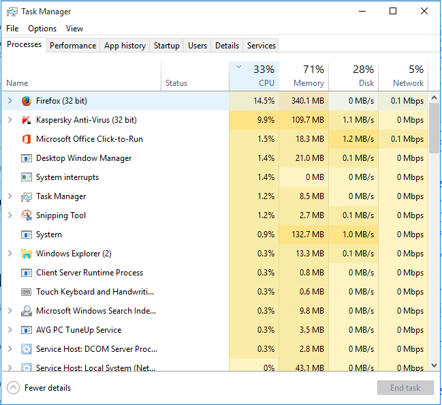
Task: Sort processes by Disk column header
Action: [x=353, y=76]
